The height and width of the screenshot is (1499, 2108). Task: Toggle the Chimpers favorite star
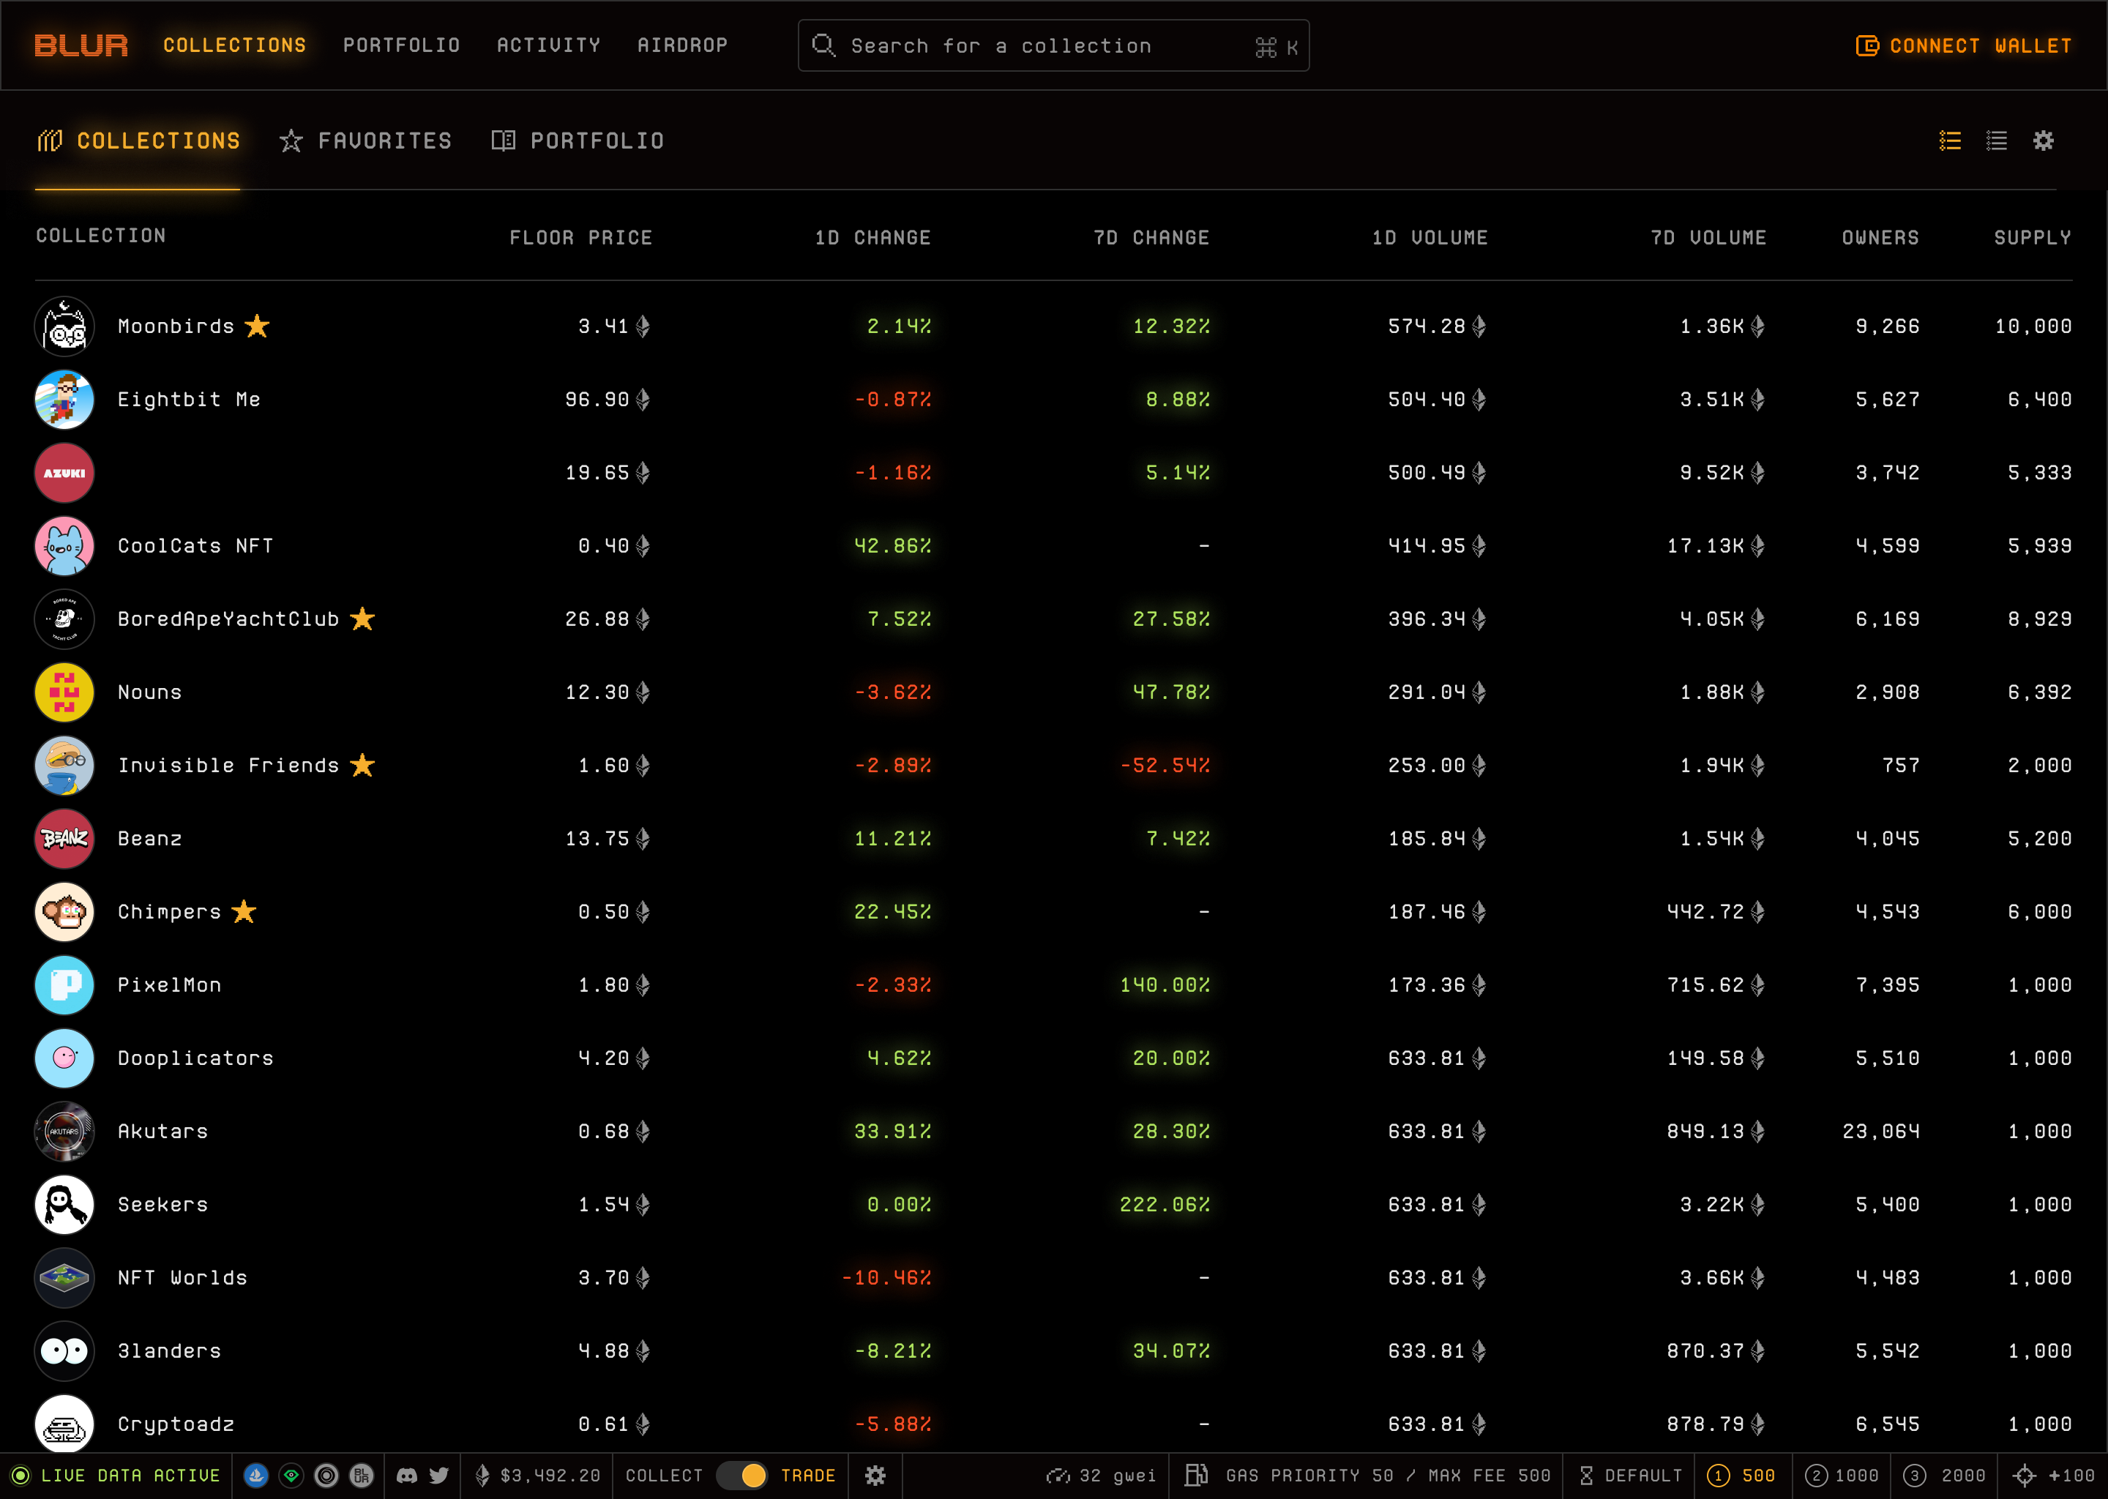coord(244,911)
